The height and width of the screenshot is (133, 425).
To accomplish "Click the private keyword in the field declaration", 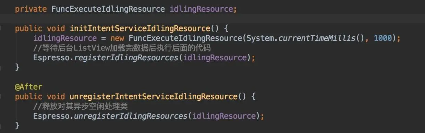I will point(31,9).
